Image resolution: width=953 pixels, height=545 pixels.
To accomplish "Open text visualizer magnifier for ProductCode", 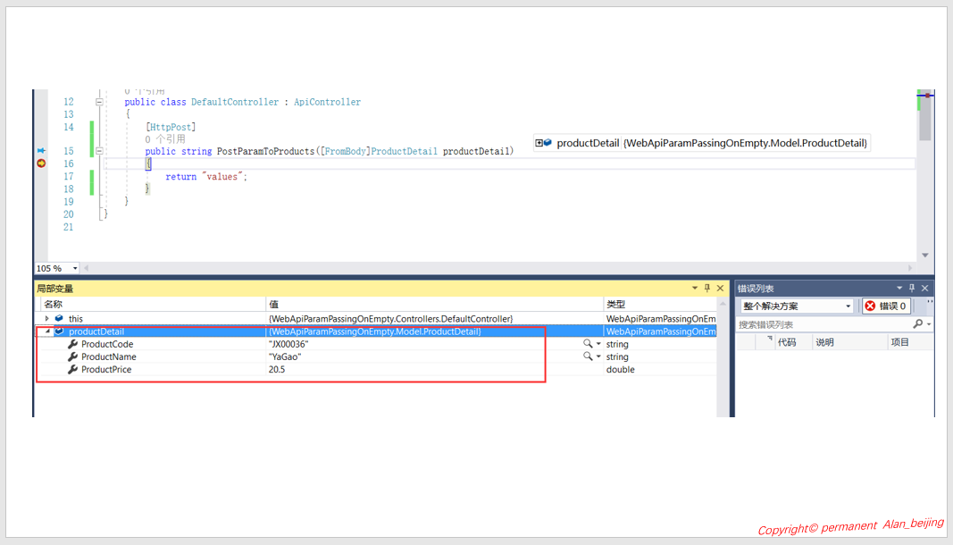I will point(588,344).
